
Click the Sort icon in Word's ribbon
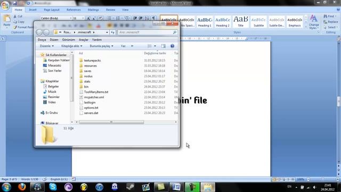147,18
